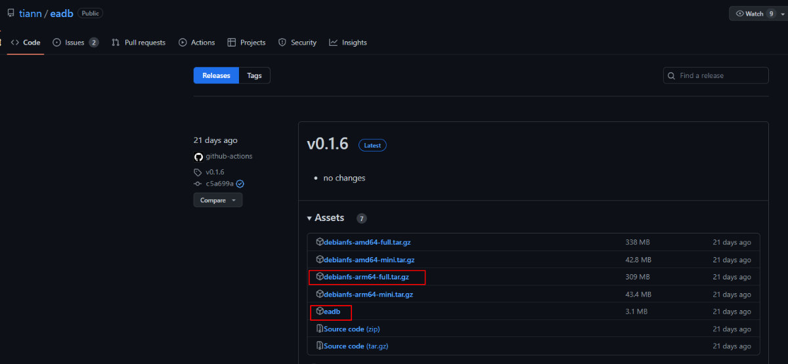Image resolution: width=788 pixels, height=364 pixels.
Task: Click the commit icon beside c5a699a
Action: [x=198, y=184]
